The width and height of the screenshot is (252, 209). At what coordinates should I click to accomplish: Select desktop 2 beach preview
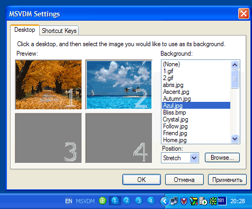click(119, 85)
